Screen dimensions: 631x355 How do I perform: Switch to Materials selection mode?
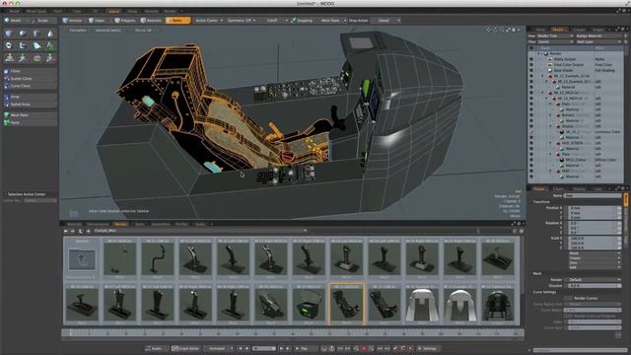pyautogui.click(x=152, y=20)
